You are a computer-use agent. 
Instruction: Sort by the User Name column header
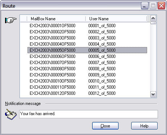coord(116,19)
